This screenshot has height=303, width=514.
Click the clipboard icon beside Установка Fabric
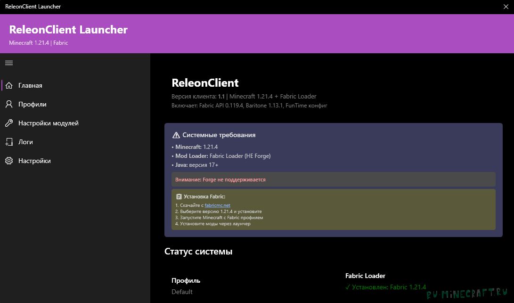[x=179, y=197]
